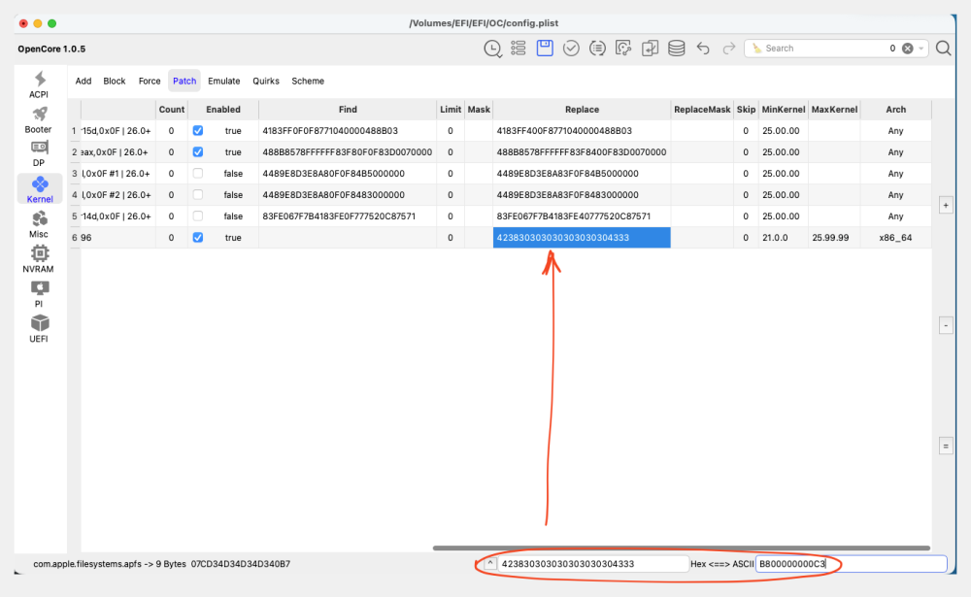This screenshot has width=971, height=597.
Task: Open the NVRAM section in sidebar
Action: click(39, 259)
